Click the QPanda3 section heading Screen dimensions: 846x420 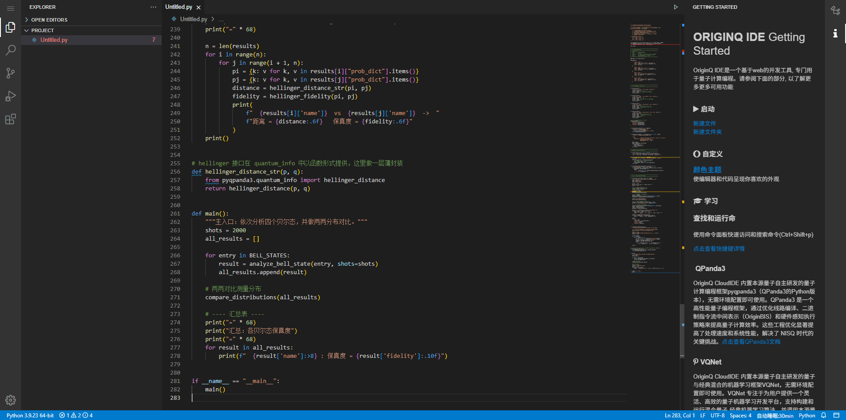click(710, 268)
